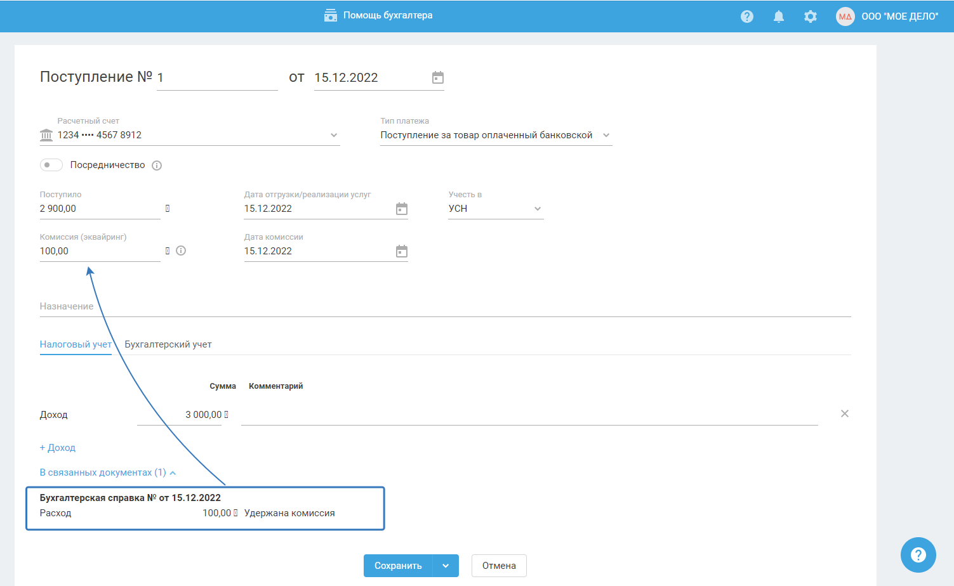
Task: Click info icon beside Посредничество
Action: pyautogui.click(x=157, y=166)
